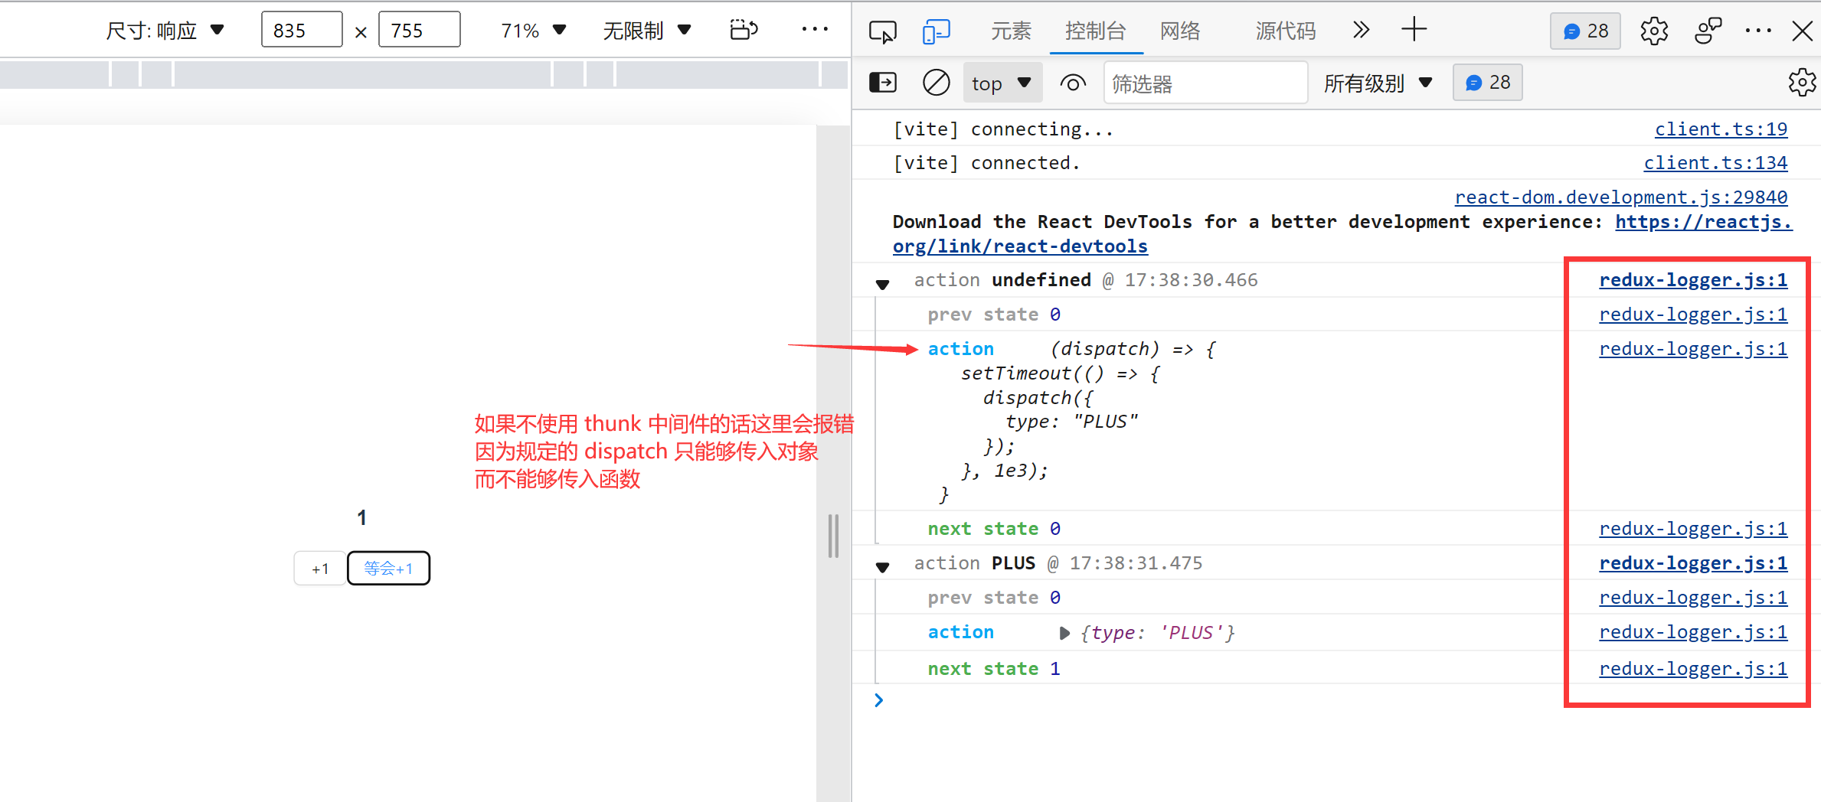Open the 28 issues counter in top bar
This screenshot has width=1821, height=802.
point(1585,31)
